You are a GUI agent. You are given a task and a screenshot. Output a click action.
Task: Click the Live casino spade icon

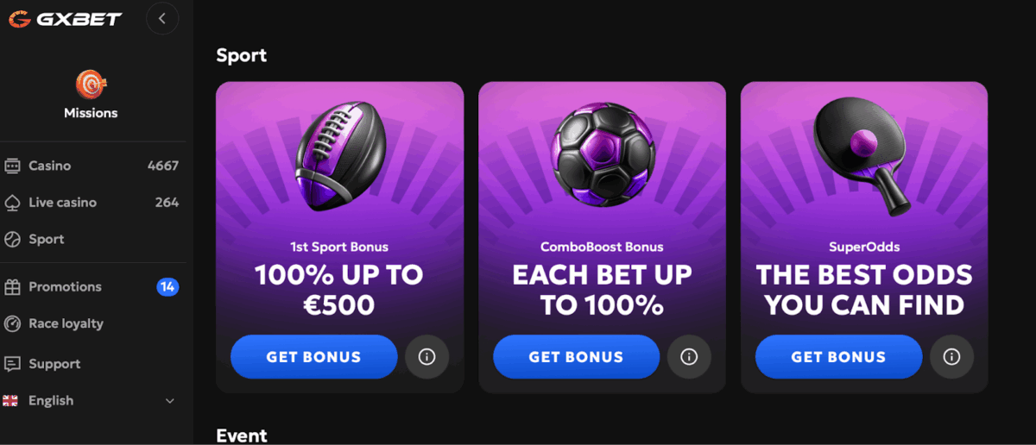[x=12, y=203]
